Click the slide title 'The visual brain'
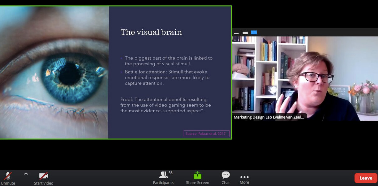The image size is (378, 186). 151,32
